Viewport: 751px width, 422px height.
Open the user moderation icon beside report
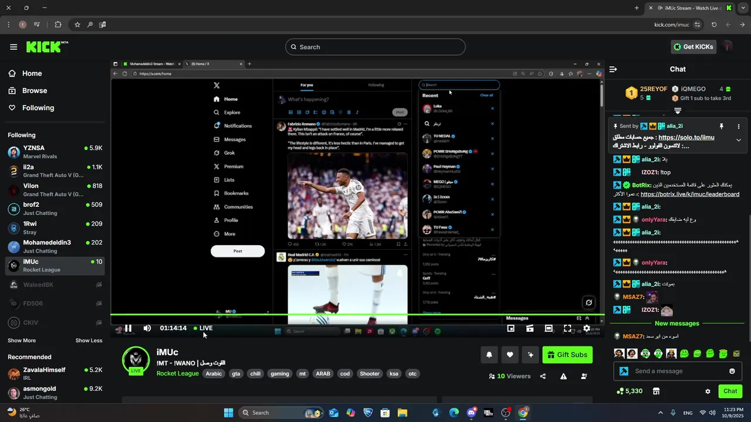click(x=584, y=376)
